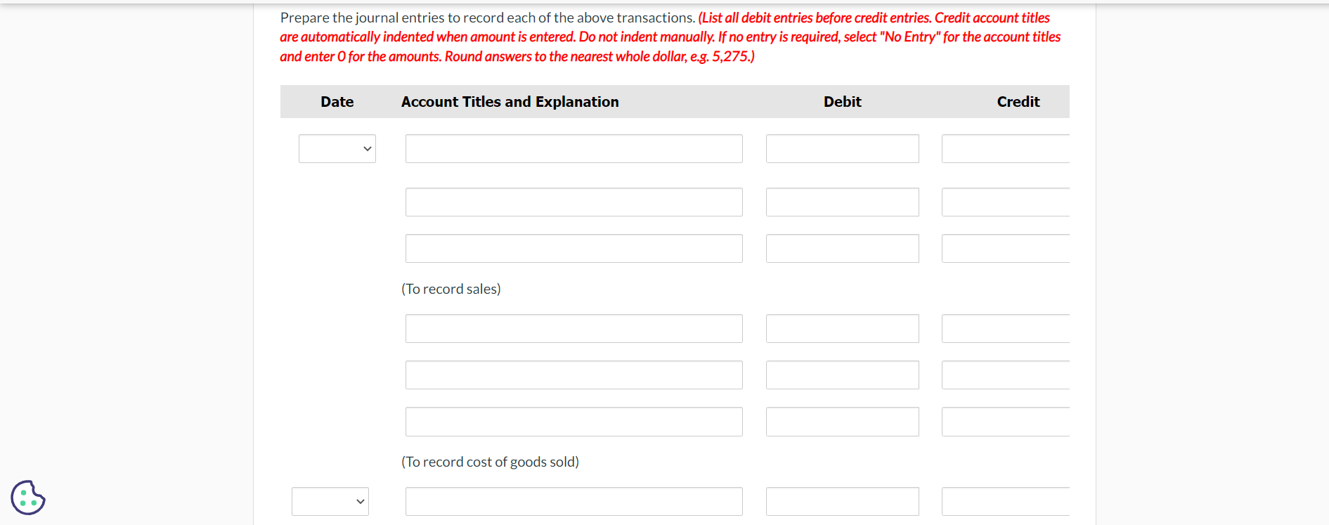Click the first Credit amount field
Image resolution: width=1329 pixels, height=525 pixels.
pos(1005,148)
